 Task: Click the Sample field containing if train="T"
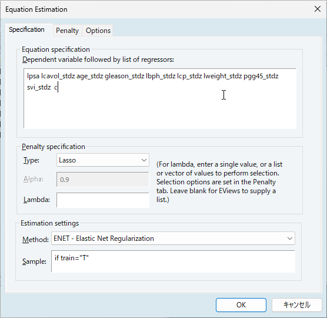click(x=173, y=261)
